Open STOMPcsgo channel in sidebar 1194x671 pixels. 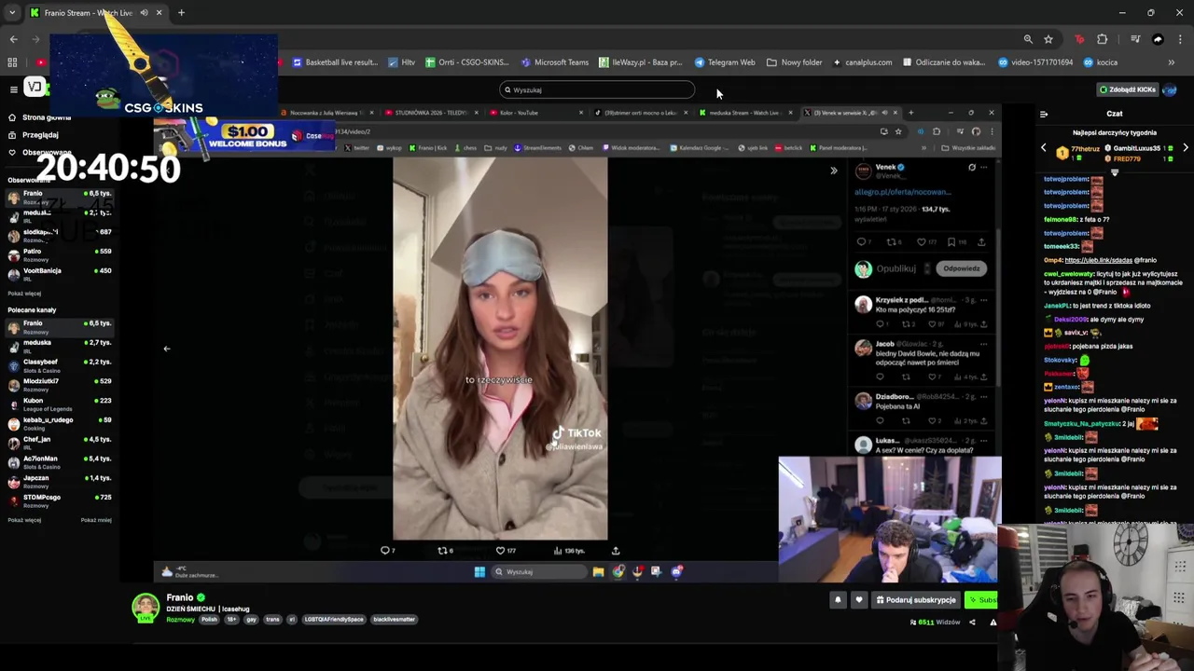tap(59, 500)
